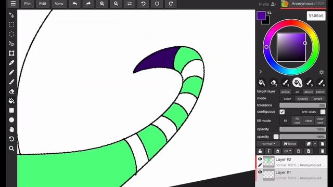This screenshot has height=187, width=333.
Task: Open dropdown arrow beside duplicate layer
Action: pos(315,144)
